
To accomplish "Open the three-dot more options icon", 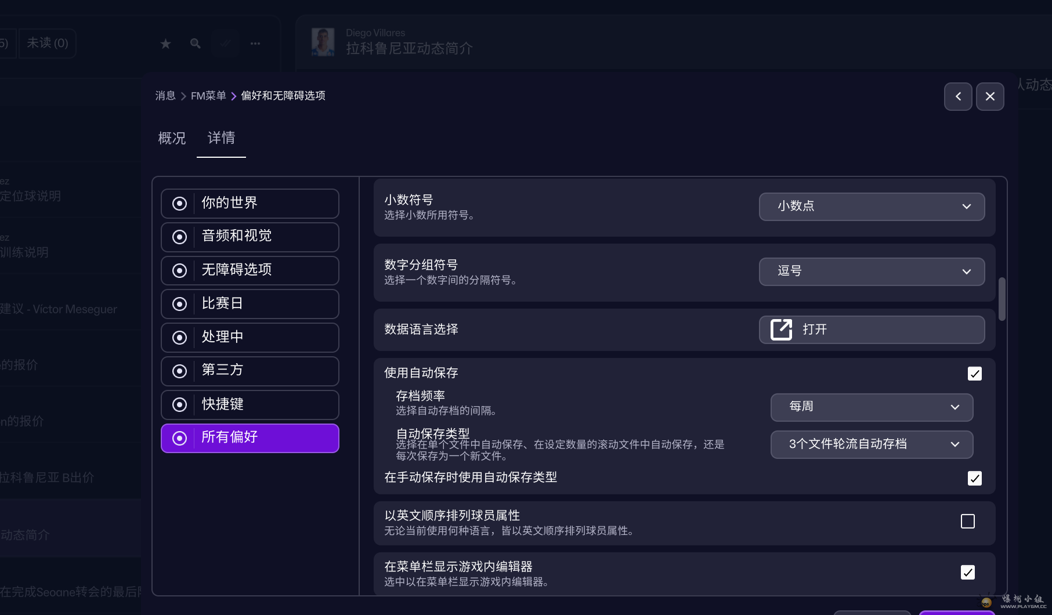I will pyautogui.click(x=255, y=44).
